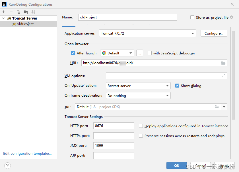Image resolution: width=239 pixels, height=172 pixels.
Task: Click the Open browser section label
Action: point(77,44)
